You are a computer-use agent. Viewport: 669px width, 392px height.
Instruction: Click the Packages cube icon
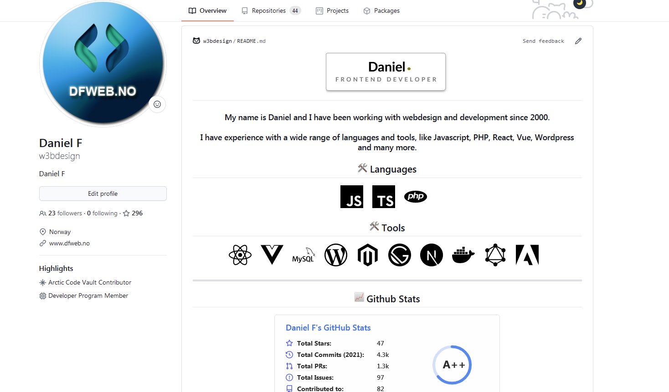[367, 10]
